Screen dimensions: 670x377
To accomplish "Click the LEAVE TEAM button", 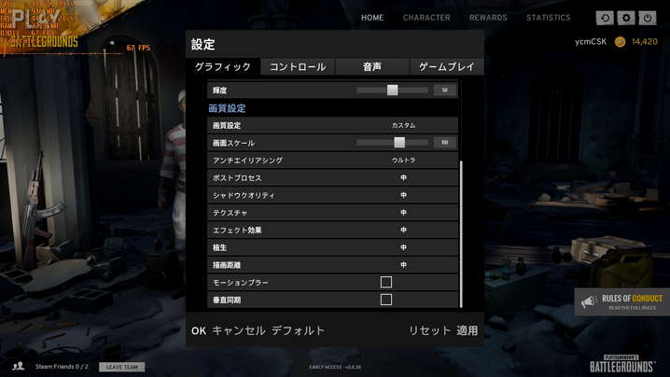I will coord(122,367).
